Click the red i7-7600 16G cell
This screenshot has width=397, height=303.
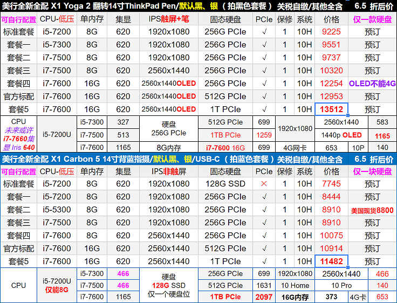[225, 147]
